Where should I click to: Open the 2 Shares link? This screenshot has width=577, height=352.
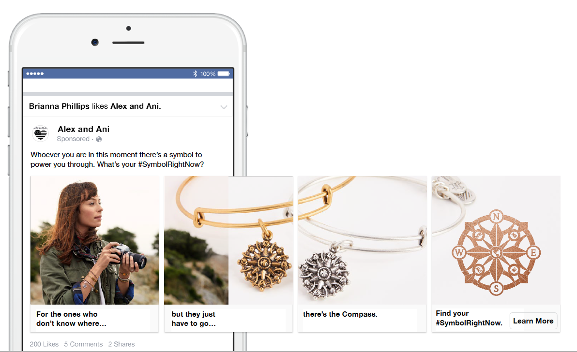(121, 344)
